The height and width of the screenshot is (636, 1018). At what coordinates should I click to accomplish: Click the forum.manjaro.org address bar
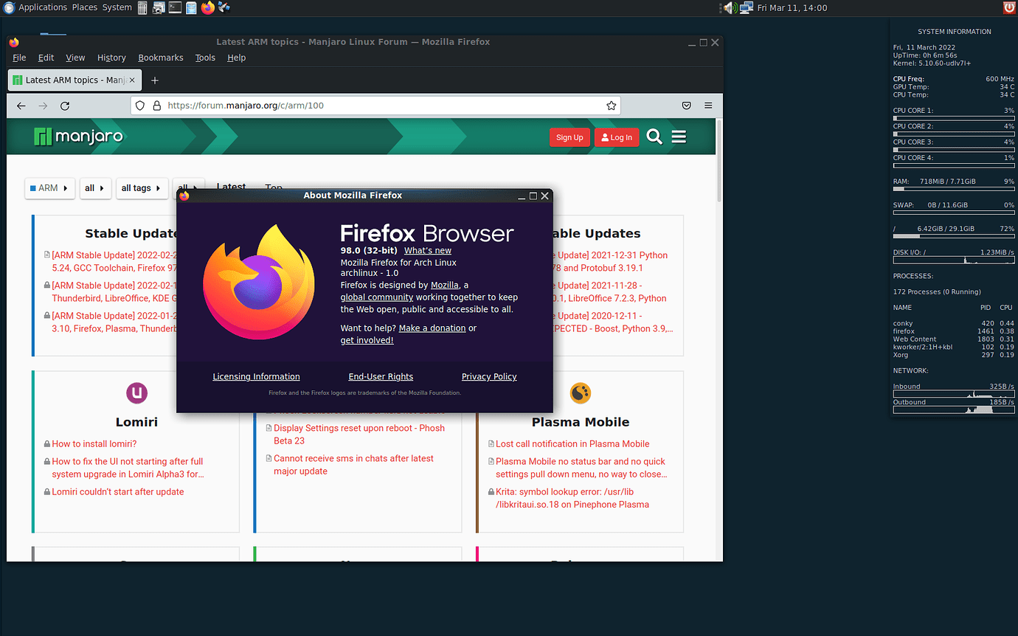click(x=376, y=106)
